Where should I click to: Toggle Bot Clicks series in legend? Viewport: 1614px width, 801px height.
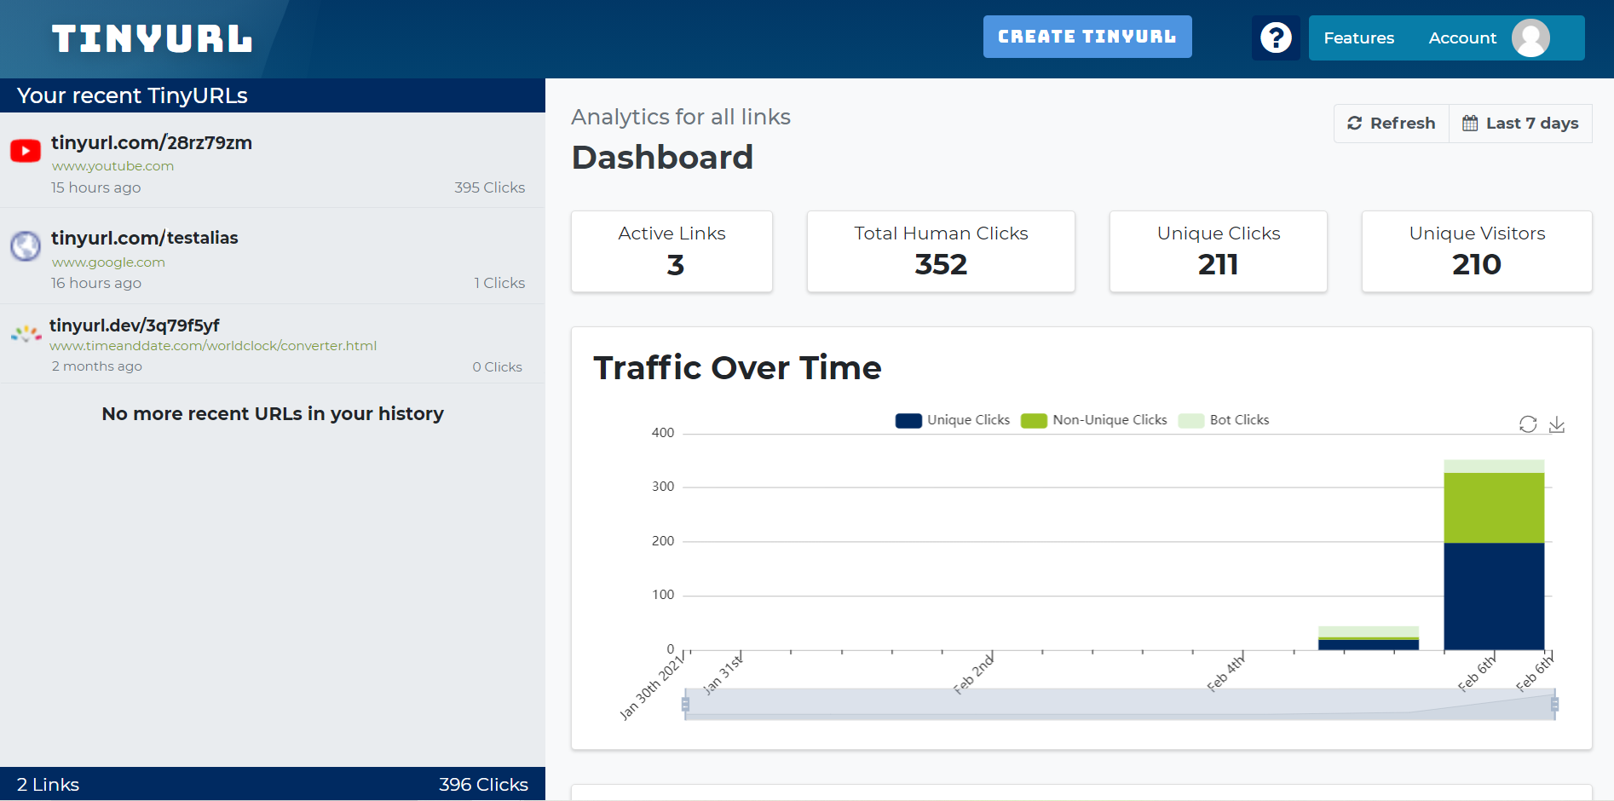tap(1224, 420)
